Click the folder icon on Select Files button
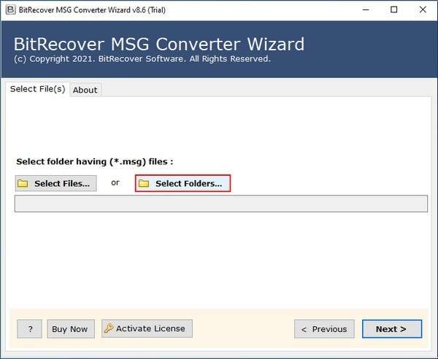438x359 pixels. [x=23, y=183]
